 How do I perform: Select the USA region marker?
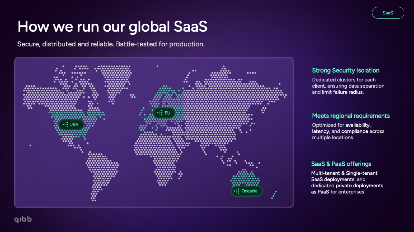point(71,124)
